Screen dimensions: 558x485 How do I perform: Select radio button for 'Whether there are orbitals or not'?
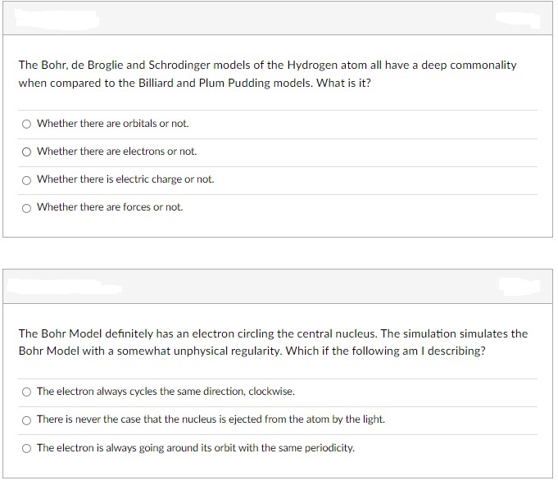pyautogui.click(x=26, y=124)
